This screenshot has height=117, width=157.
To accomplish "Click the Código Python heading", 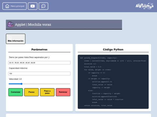I will tap(113, 50).
